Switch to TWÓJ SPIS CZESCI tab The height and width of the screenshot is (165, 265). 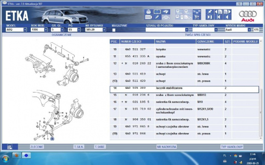click(x=197, y=35)
